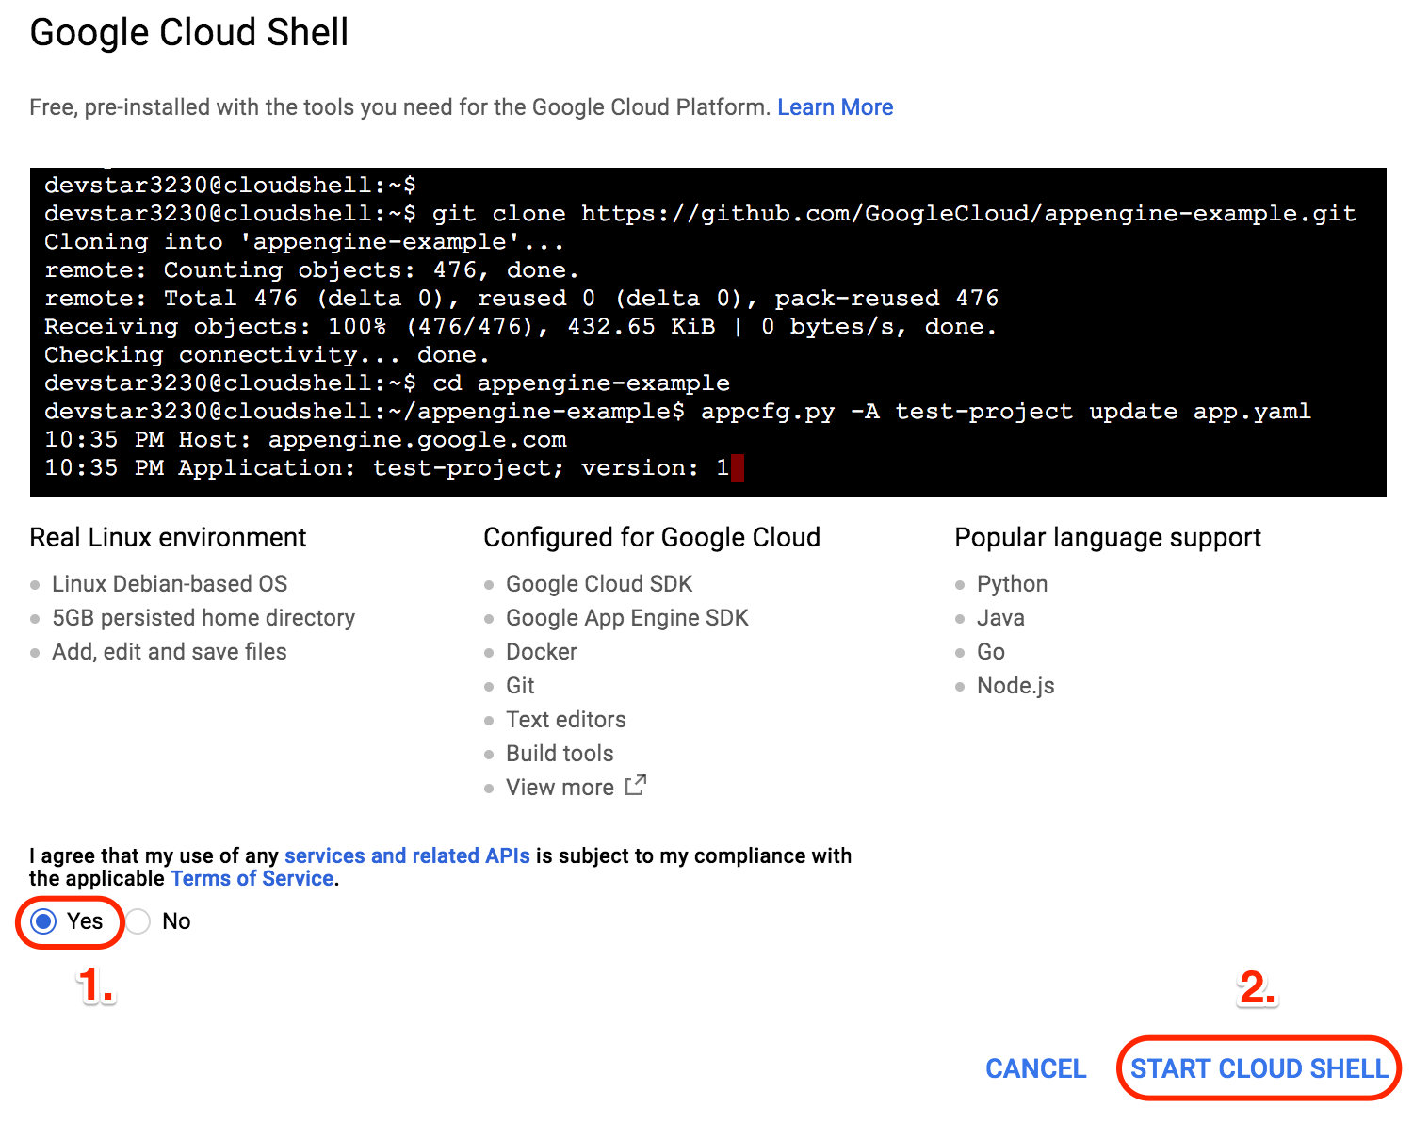Click the Go list item
This screenshot has height=1140, width=1413.
pyautogui.click(x=991, y=652)
